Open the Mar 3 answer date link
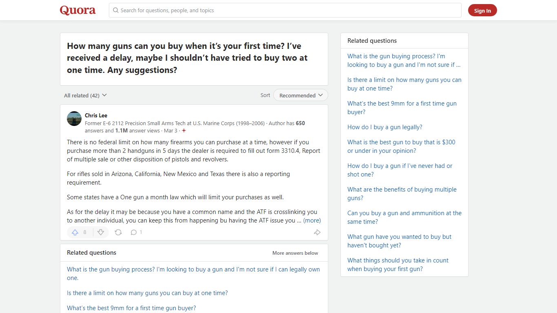This screenshot has width=557, height=313. (170, 131)
